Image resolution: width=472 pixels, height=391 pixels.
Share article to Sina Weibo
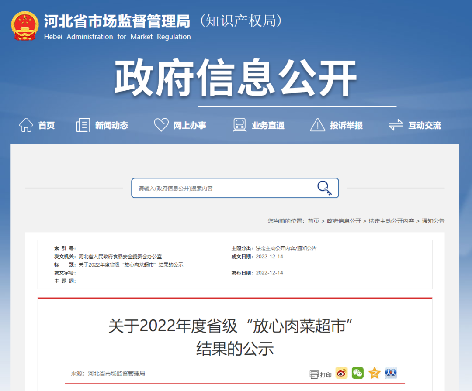(341, 373)
